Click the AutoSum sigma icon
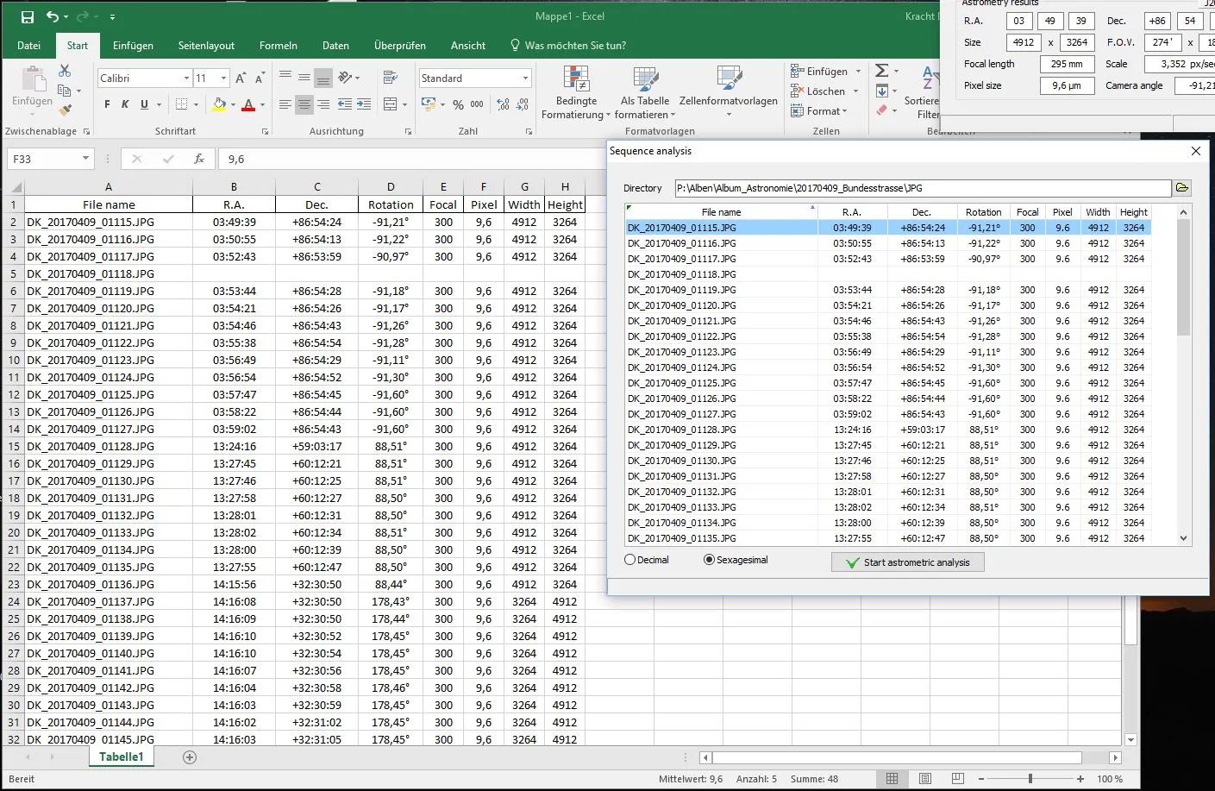1215x791 pixels. [881, 71]
